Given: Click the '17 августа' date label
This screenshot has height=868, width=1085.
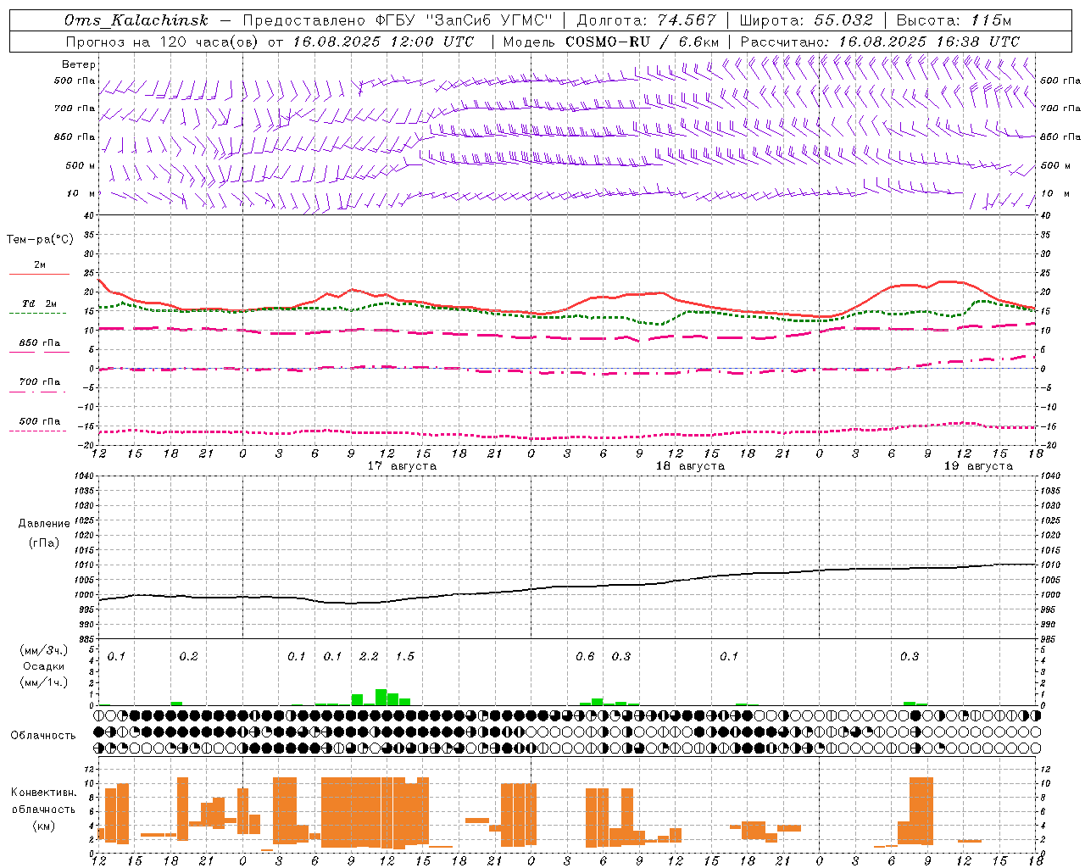Looking at the screenshot, I should (402, 466).
